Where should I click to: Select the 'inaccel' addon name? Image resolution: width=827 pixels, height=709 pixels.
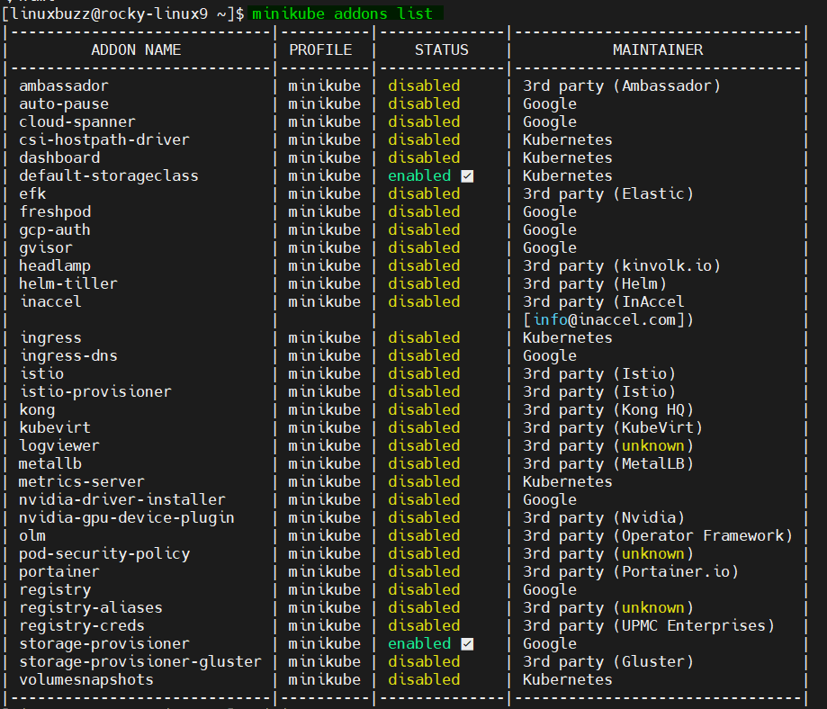pyautogui.click(x=50, y=301)
